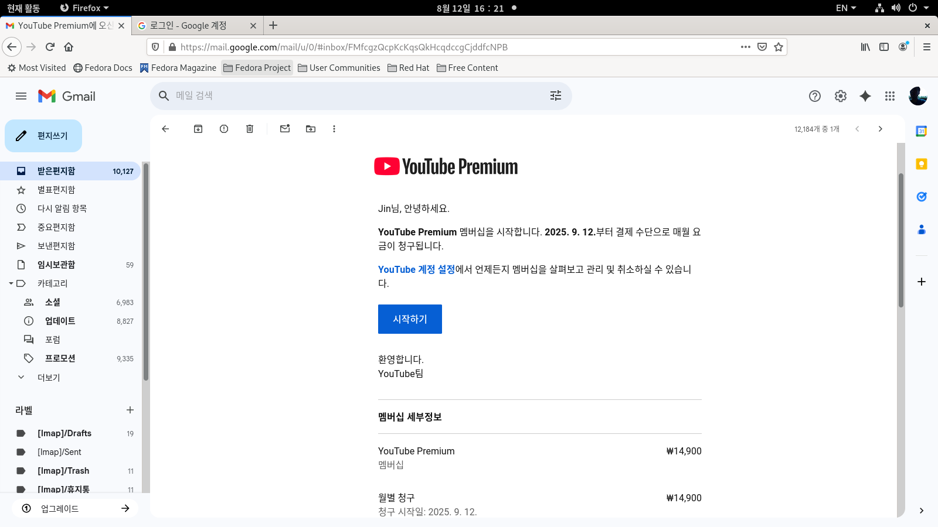Switch to the Google 로그인 tab

coord(193,26)
